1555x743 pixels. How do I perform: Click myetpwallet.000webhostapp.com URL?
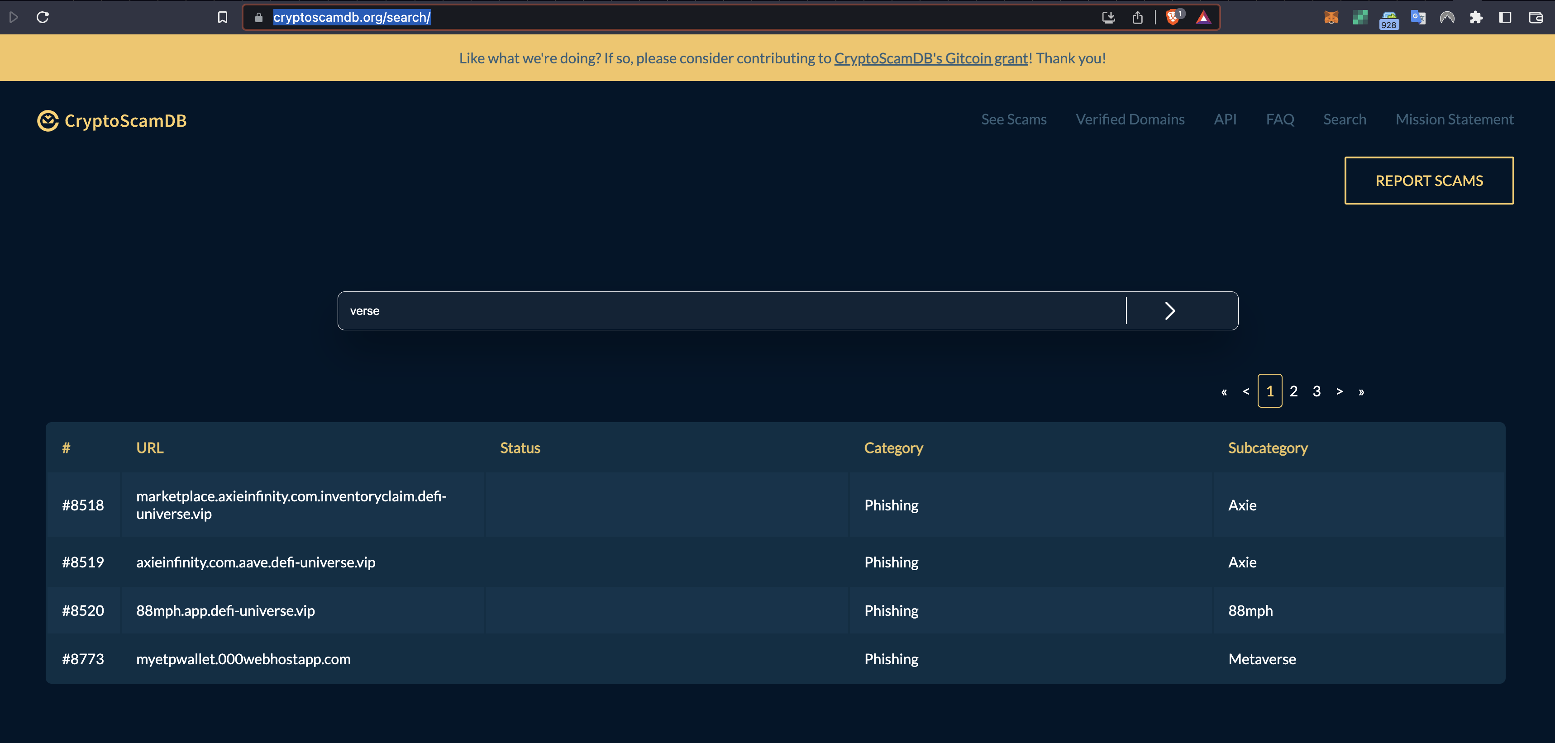[x=243, y=659]
